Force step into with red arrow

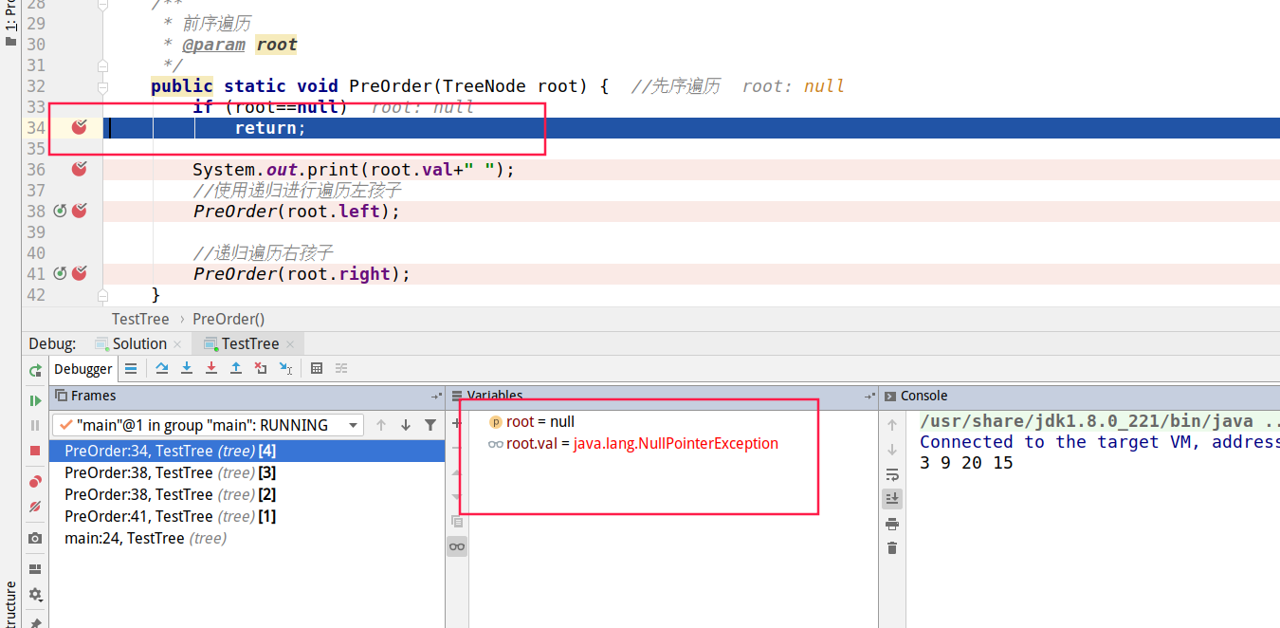tap(211, 368)
